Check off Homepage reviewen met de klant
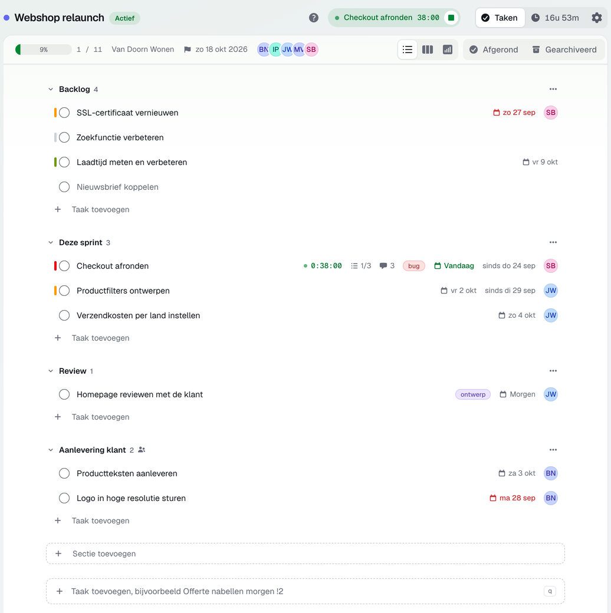This screenshot has width=611, height=613. pyautogui.click(x=64, y=394)
